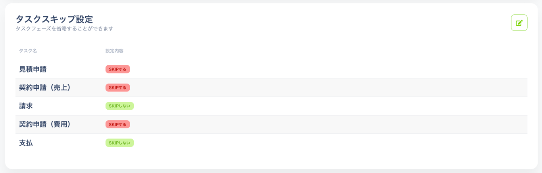Click empty area of the 請求 row
This screenshot has width=542, height=173.
317,106
